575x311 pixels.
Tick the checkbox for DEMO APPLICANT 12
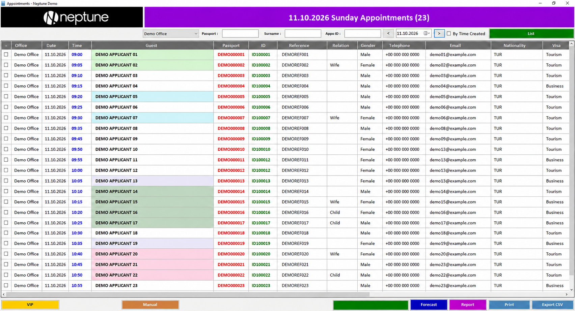tap(6, 170)
